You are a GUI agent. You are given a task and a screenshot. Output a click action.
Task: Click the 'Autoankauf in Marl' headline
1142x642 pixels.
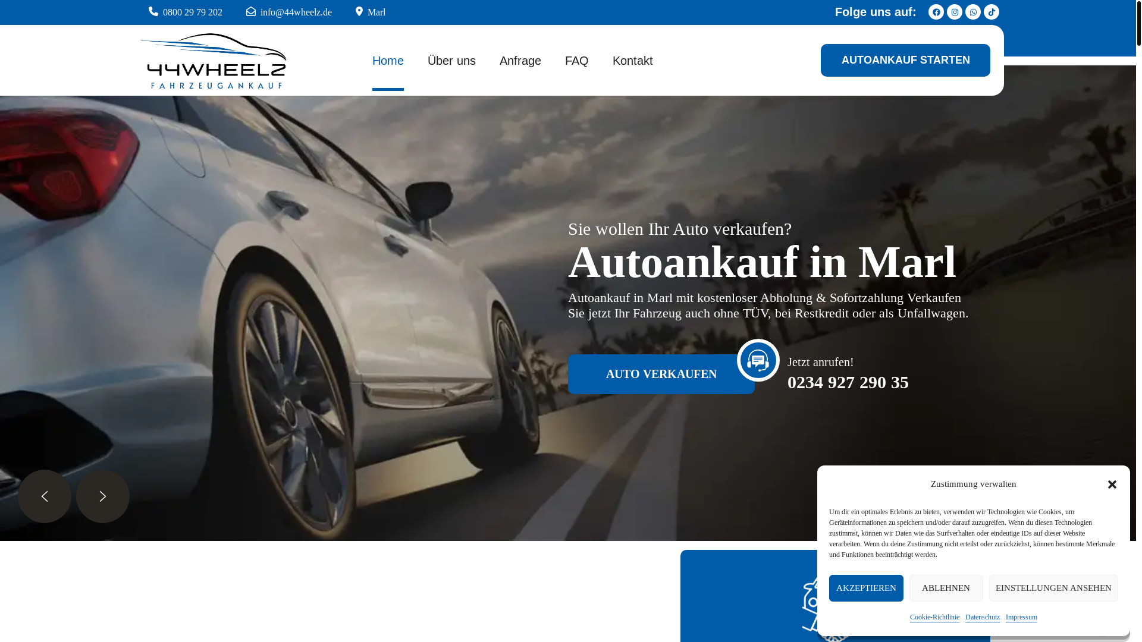point(762,262)
